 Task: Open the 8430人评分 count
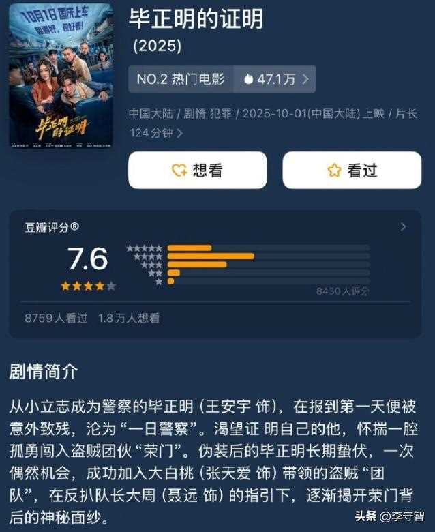click(342, 291)
